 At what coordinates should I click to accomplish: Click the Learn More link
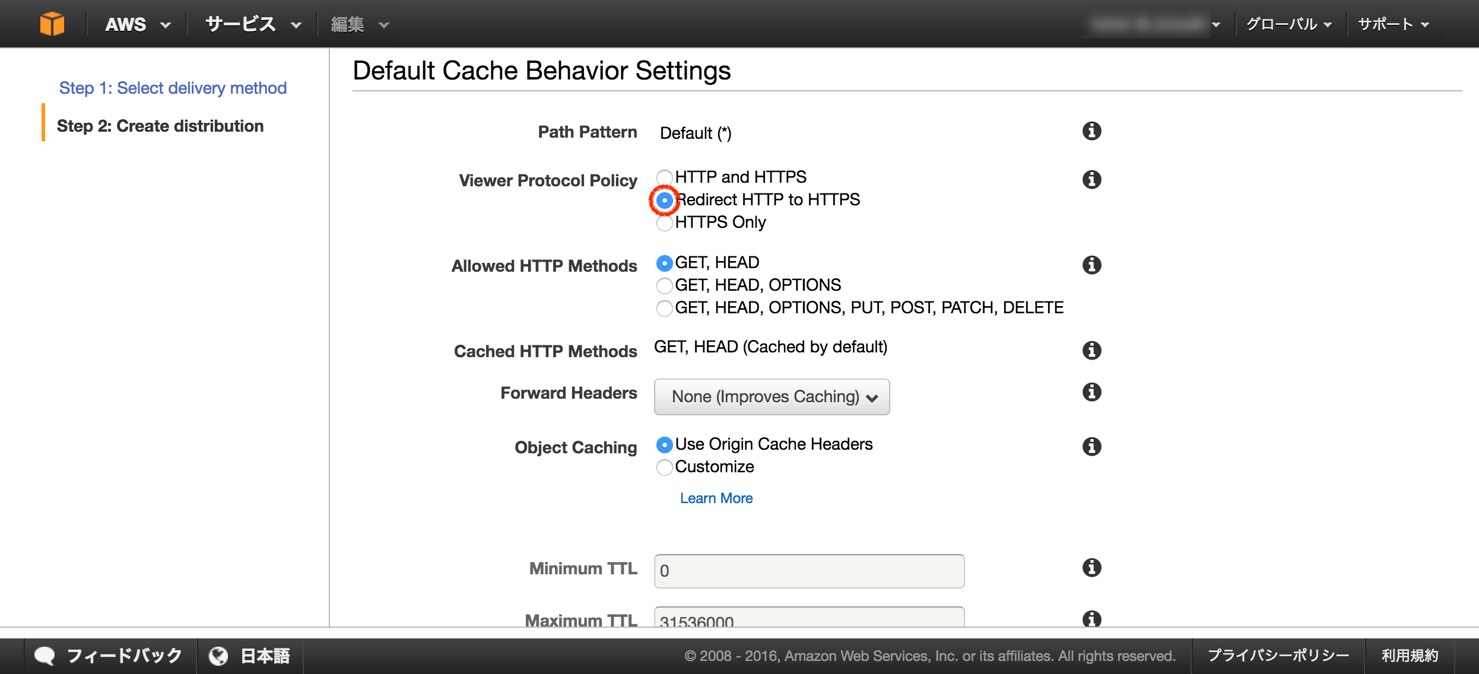[x=716, y=498]
